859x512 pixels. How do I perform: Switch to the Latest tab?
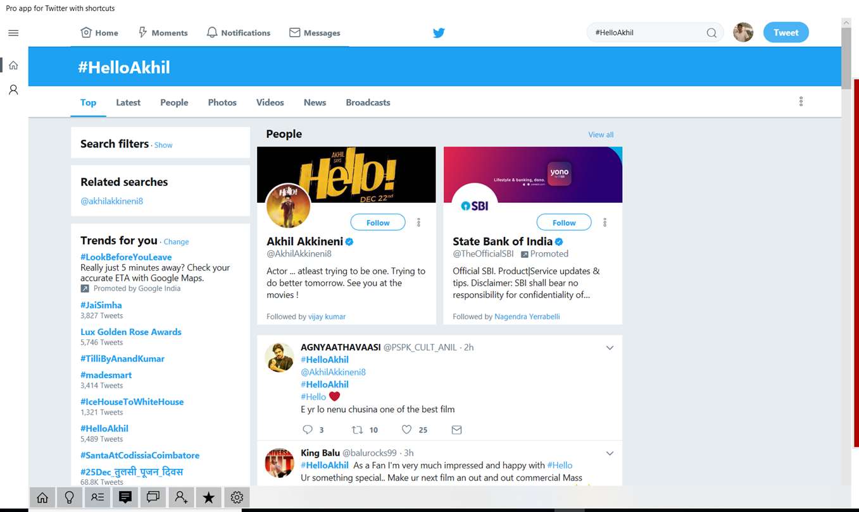[129, 102]
